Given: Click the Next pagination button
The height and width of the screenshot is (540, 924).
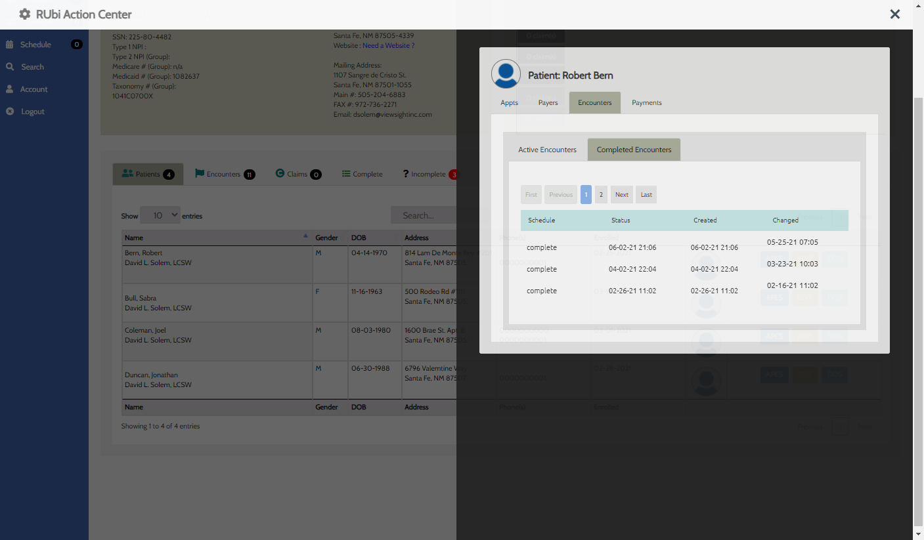Looking at the screenshot, I should [621, 195].
